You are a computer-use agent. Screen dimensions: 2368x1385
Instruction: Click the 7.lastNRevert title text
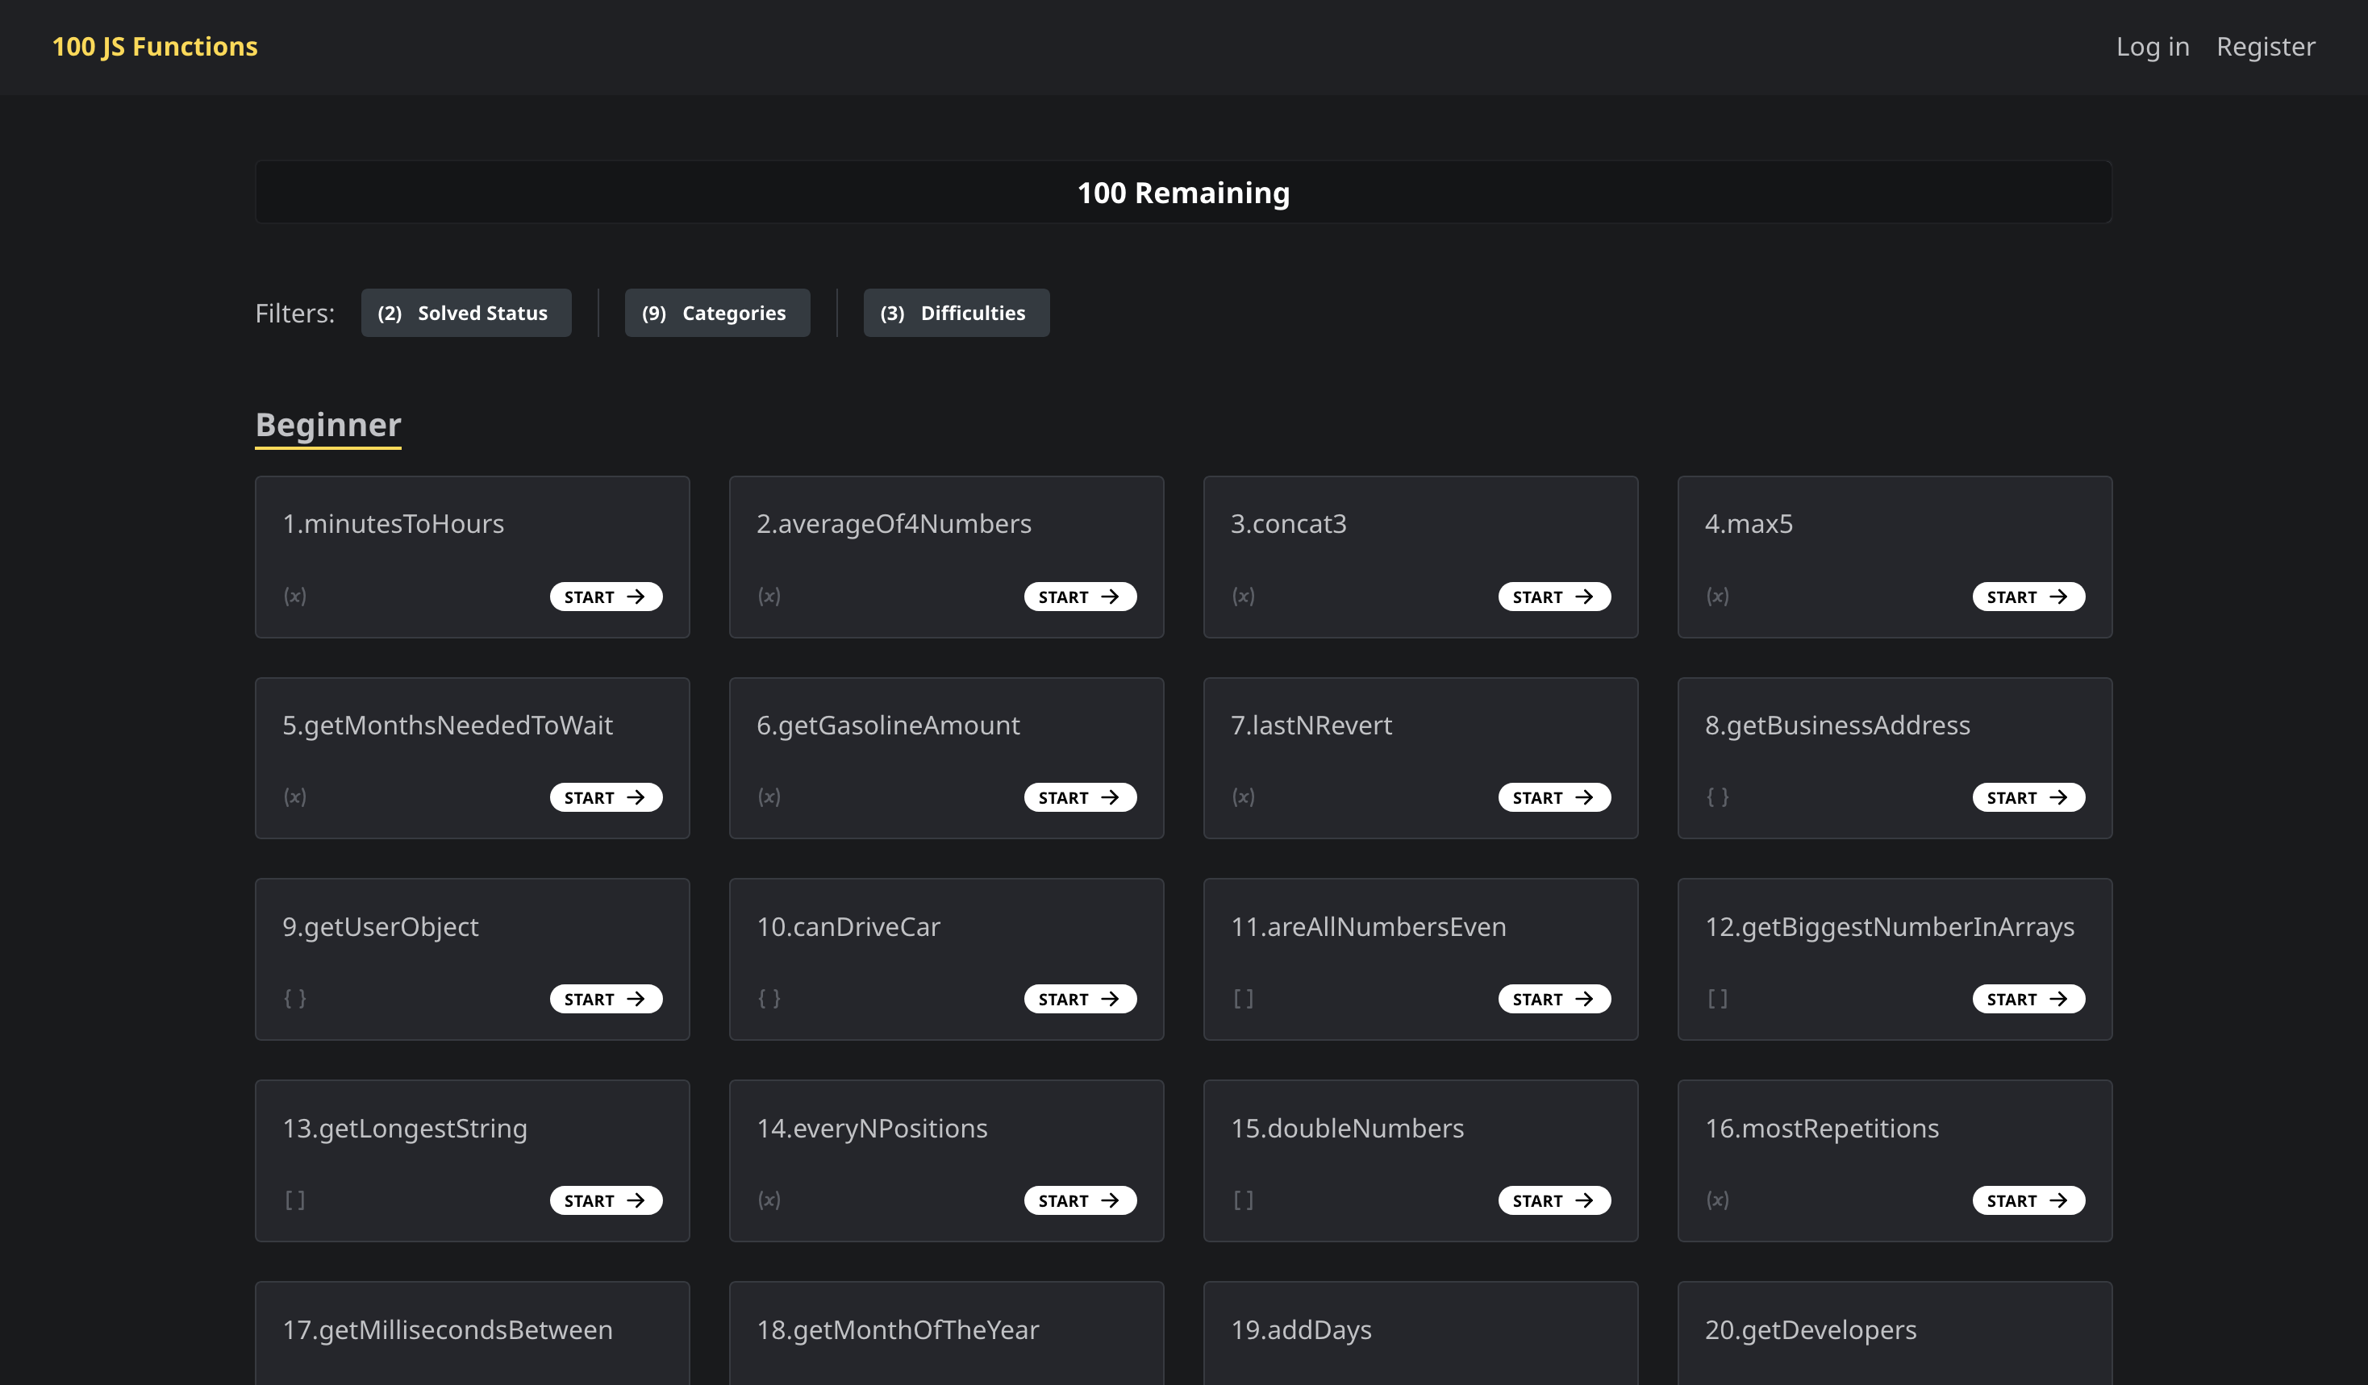click(x=1311, y=725)
